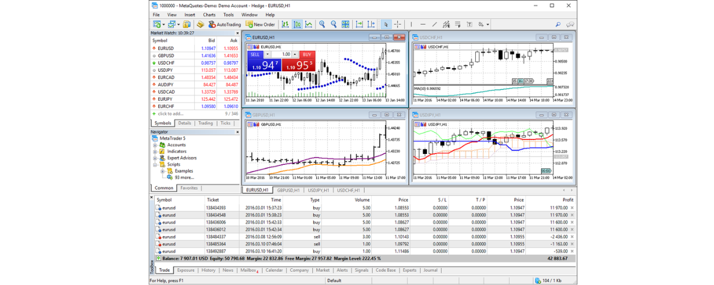
Task: Close position ticket 138434393 with its X
Action: click(572, 208)
